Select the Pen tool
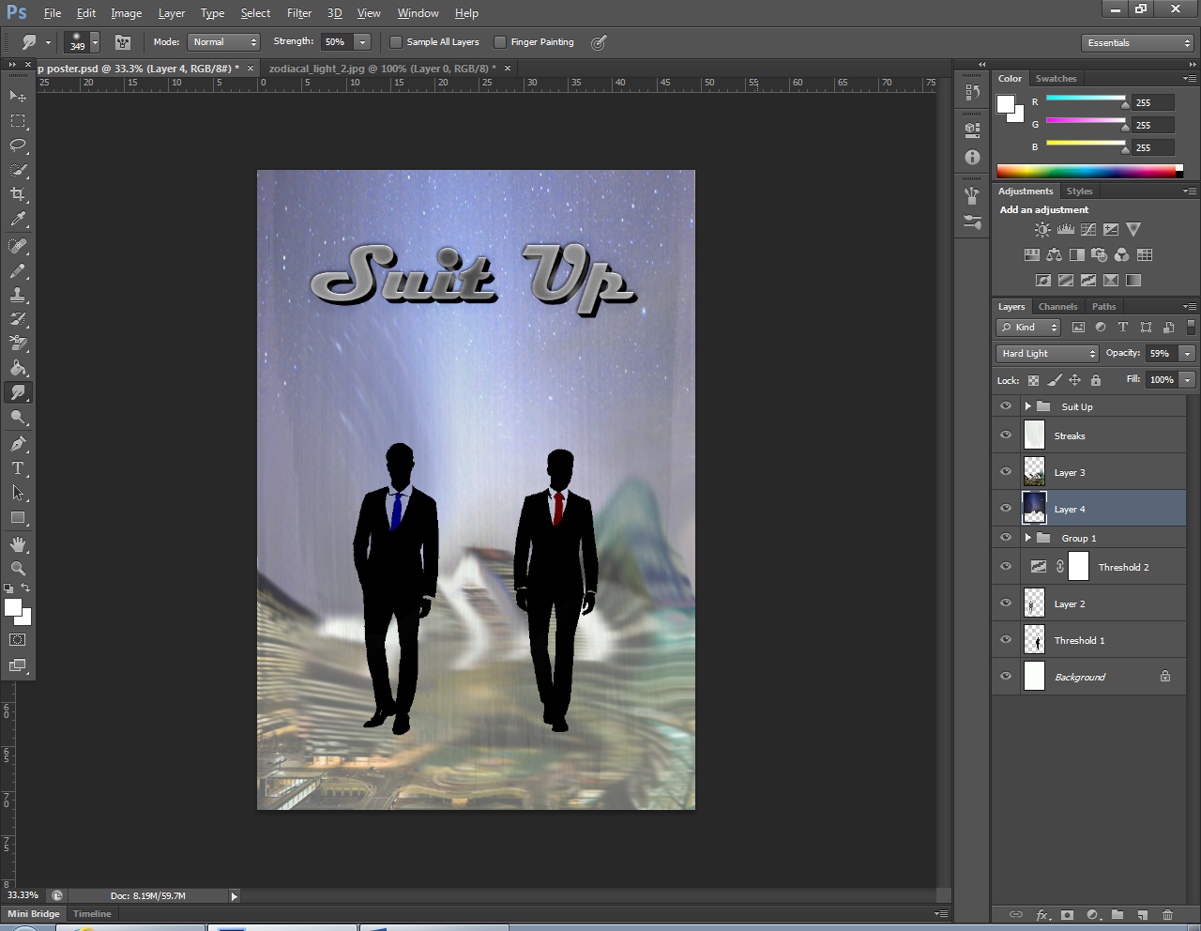The width and height of the screenshot is (1201, 931). (18, 444)
